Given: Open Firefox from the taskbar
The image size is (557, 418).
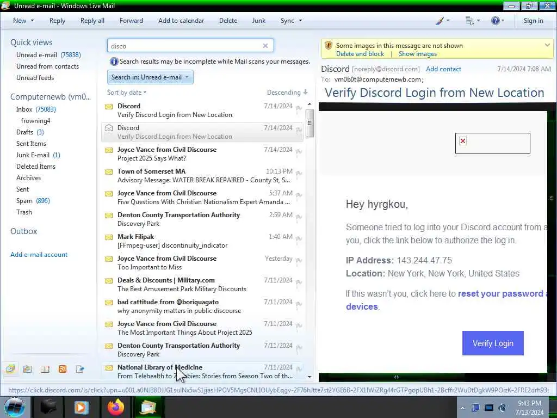Looking at the screenshot, I should tap(116, 407).
